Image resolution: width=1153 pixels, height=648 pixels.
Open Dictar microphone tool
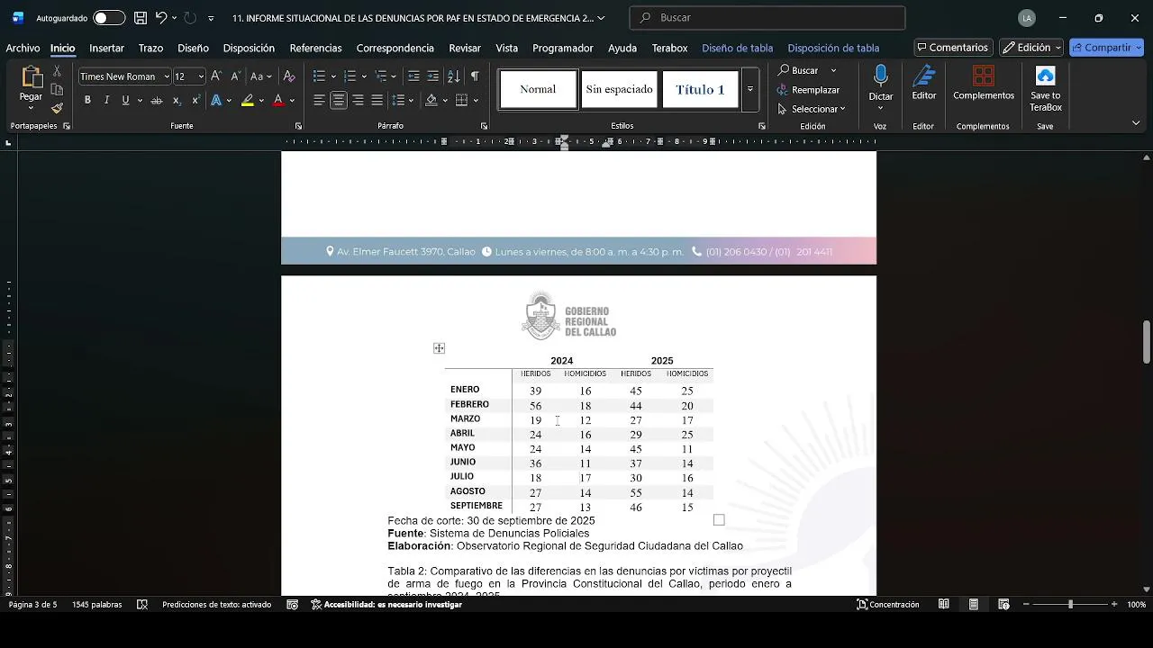point(880,85)
